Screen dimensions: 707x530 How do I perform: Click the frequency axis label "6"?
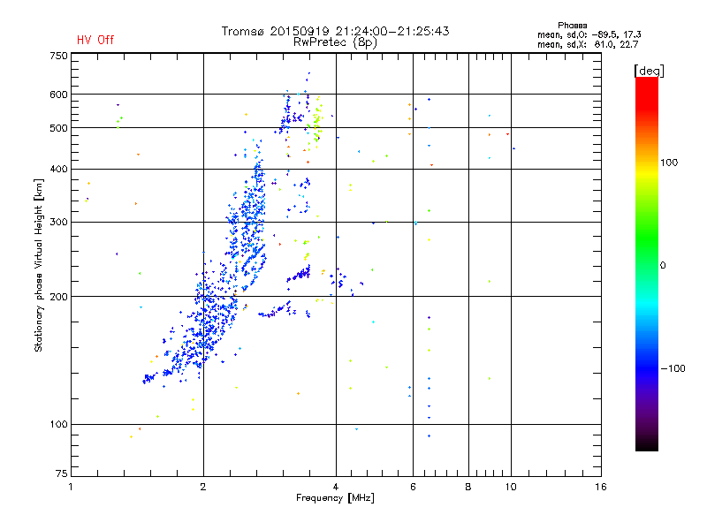point(413,487)
